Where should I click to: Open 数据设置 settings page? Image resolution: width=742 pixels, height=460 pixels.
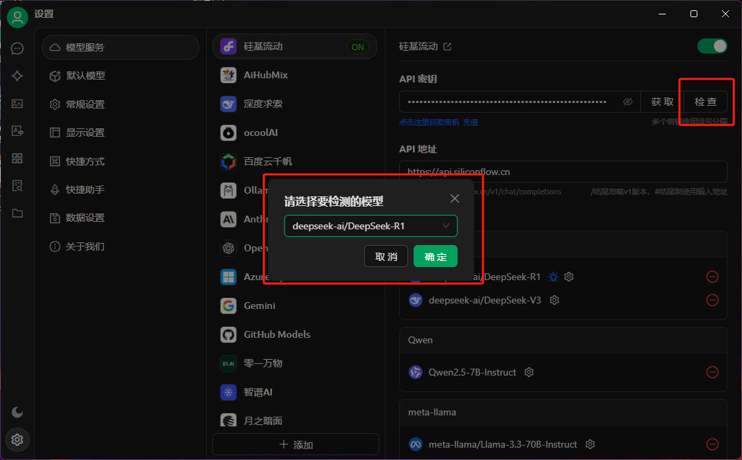(x=121, y=218)
